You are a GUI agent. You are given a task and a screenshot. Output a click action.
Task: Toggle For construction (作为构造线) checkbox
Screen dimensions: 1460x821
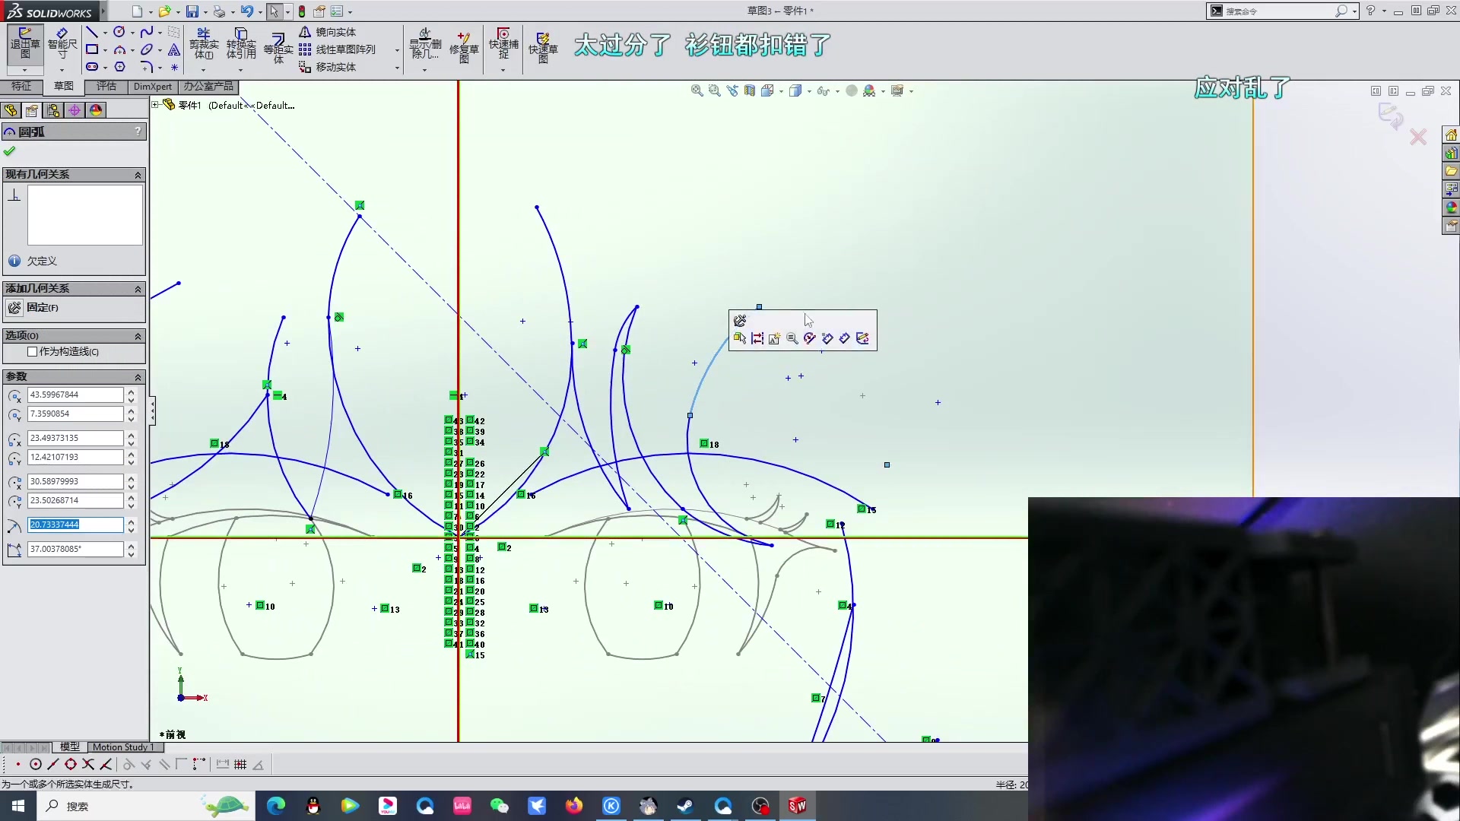point(32,351)
